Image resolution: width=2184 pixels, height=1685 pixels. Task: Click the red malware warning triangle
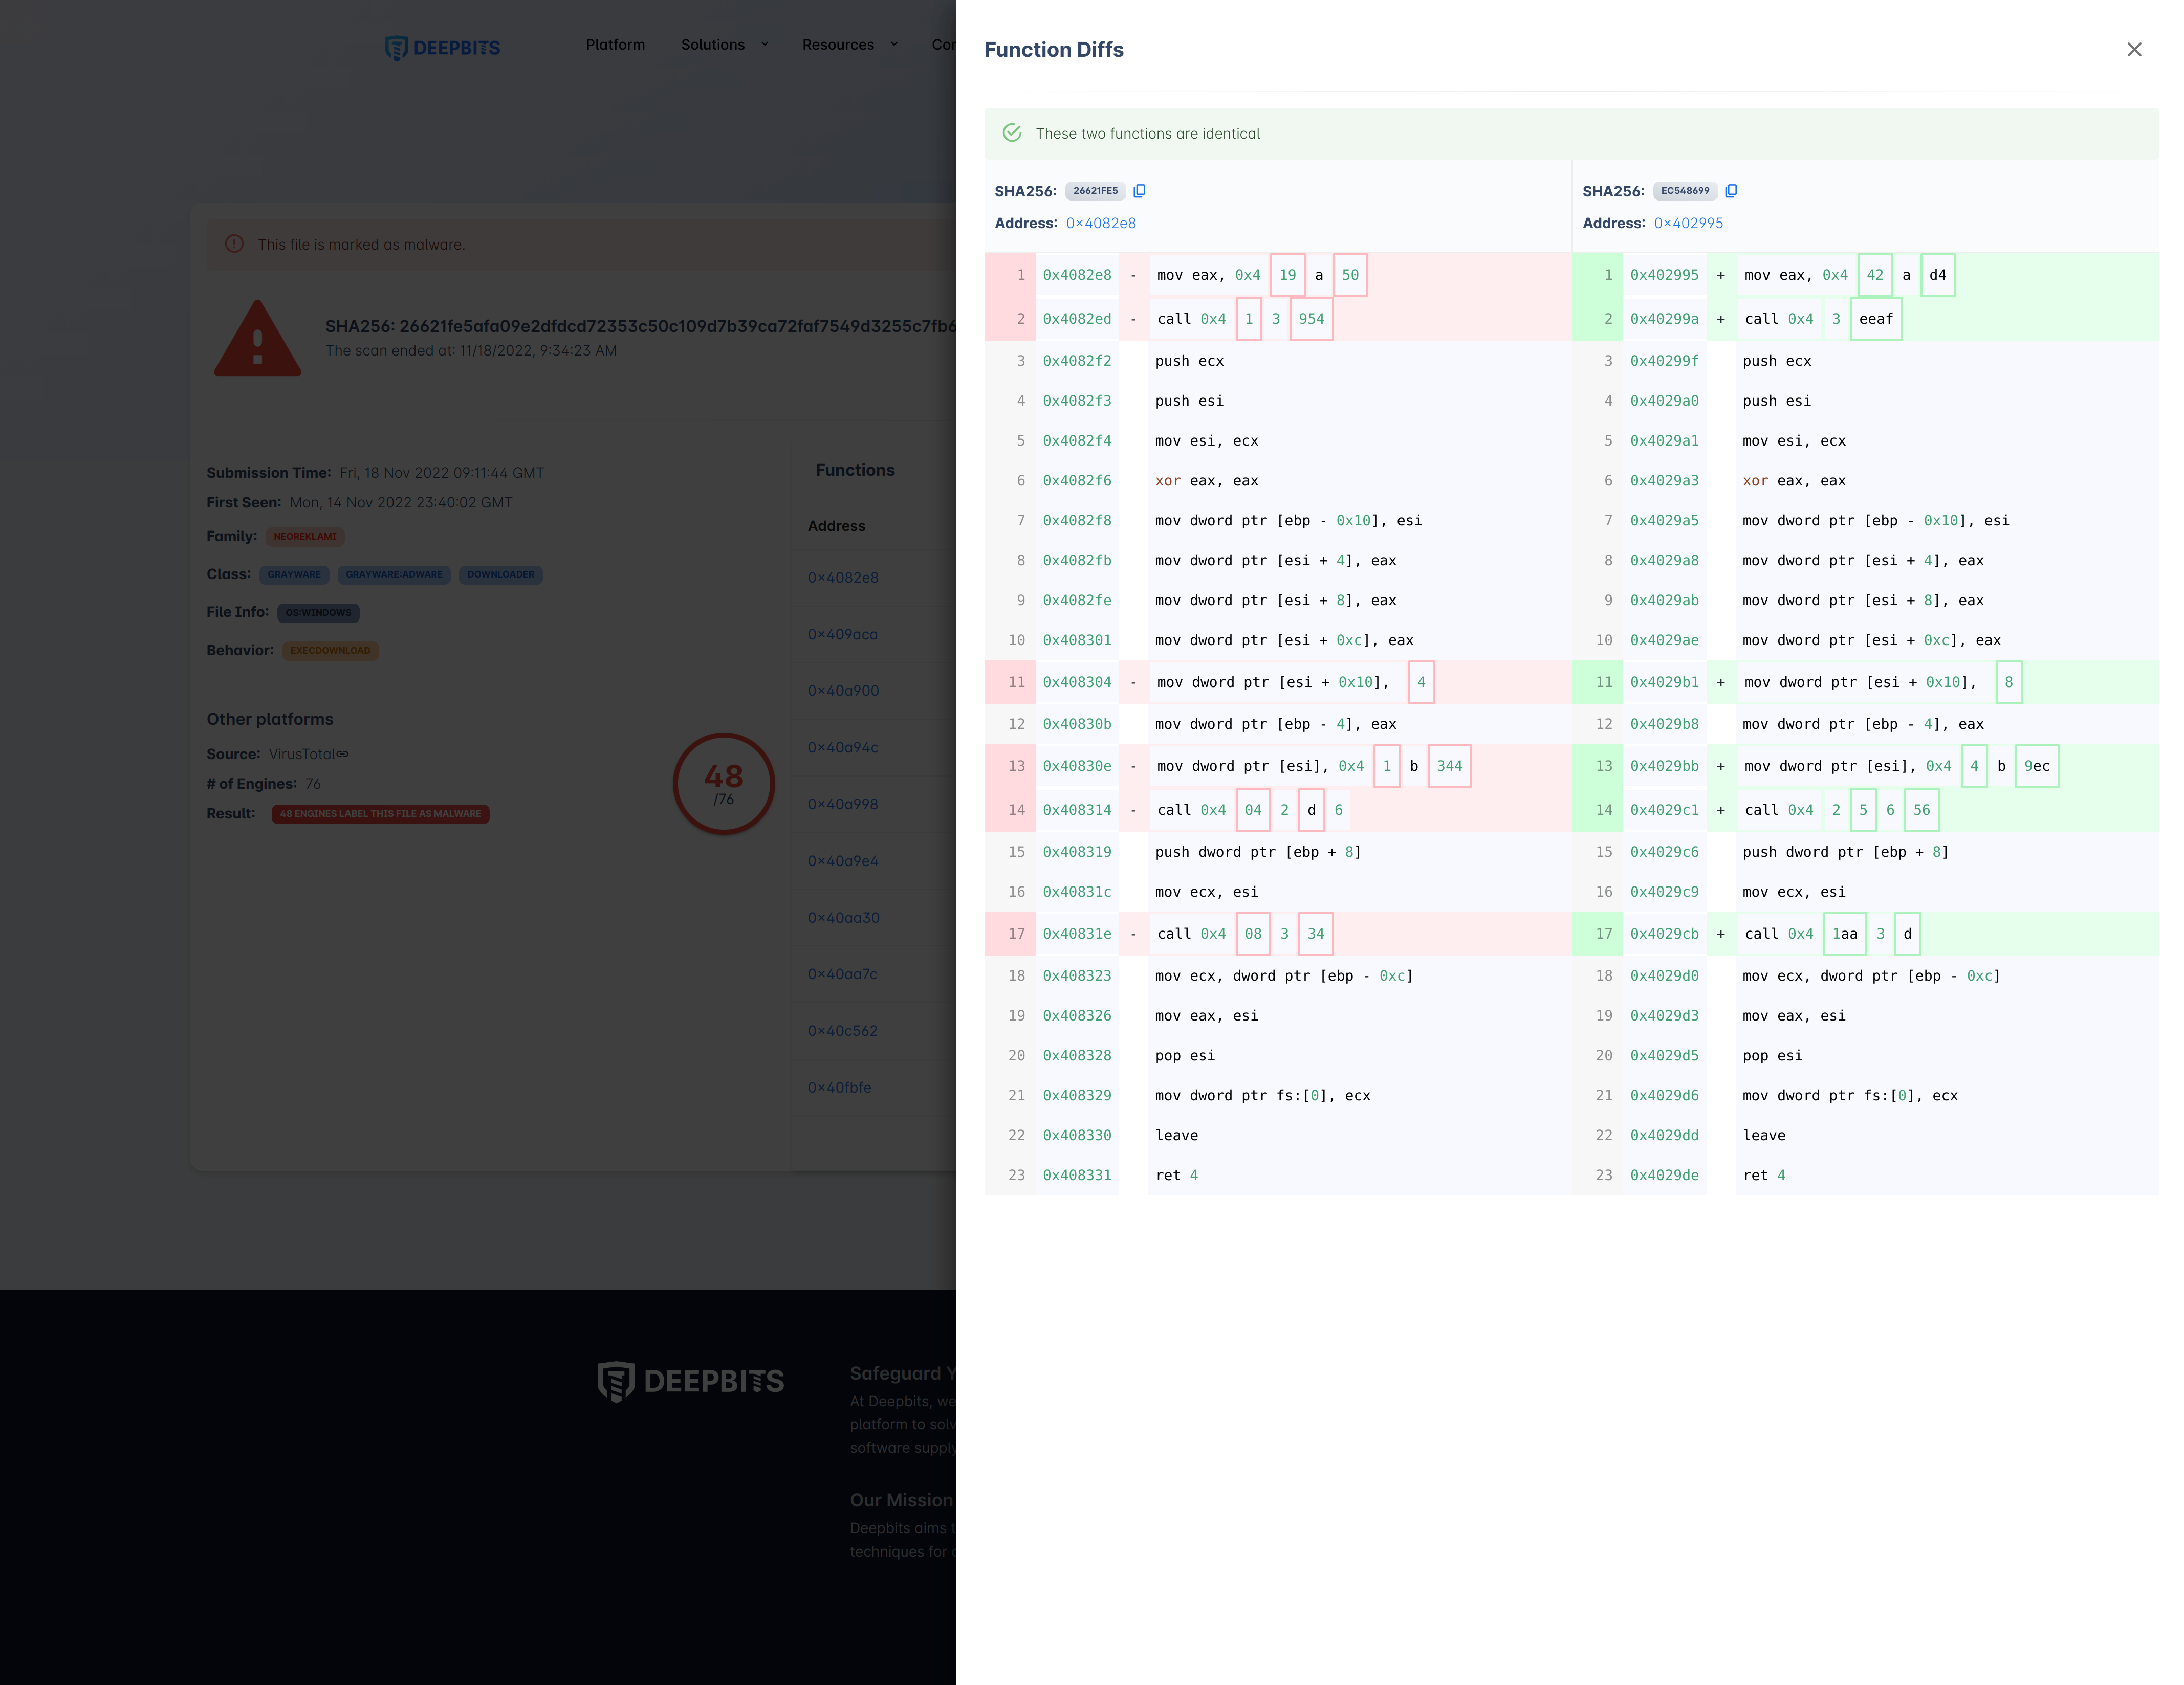click(x=257, y=340)
